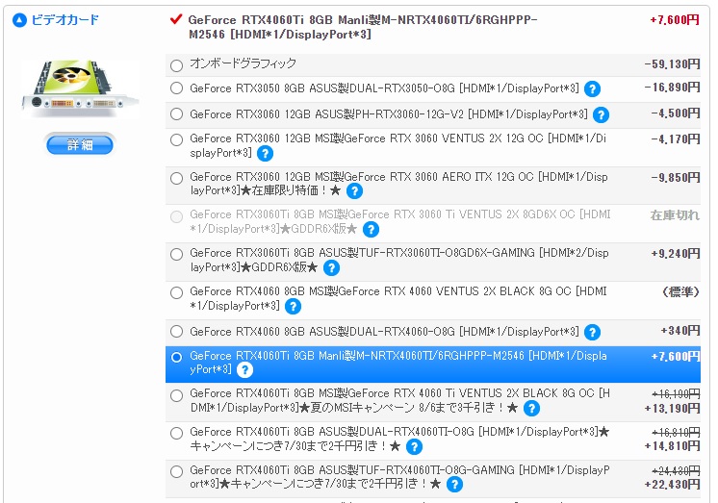Image resolution: width=718 pixels, height=503 pixels.
Task: Open help icon for RTX3050 ASUS DUAL
Action: pyautogui.click(x=592, y=88)
